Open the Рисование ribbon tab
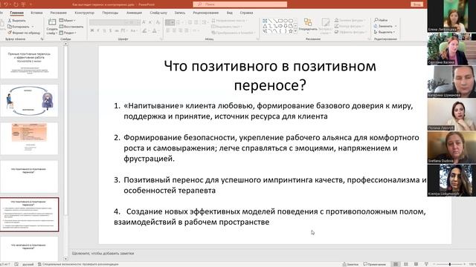476x267 pixels. (58, 13)
